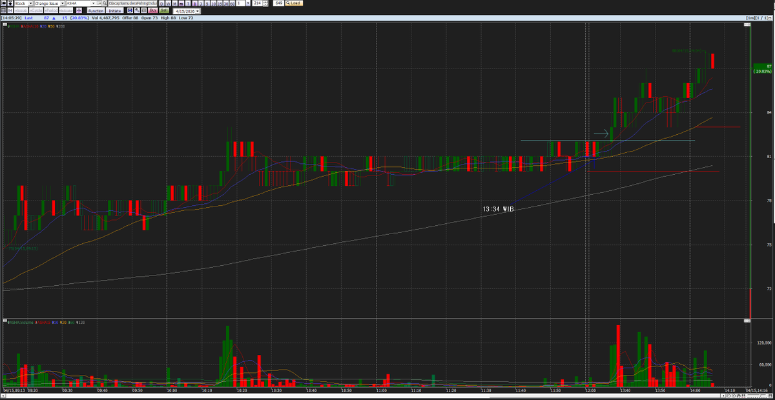Open the symbol lookup magnifier
The width and height of the screenshot is (775, 400).
click(x=104, y=3)
